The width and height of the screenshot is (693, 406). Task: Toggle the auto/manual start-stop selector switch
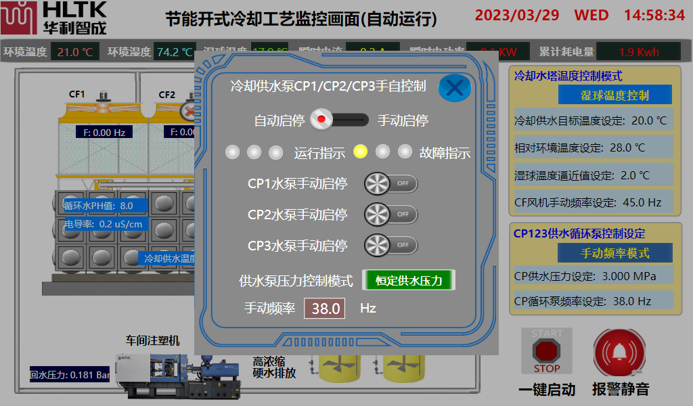(339, 120)
